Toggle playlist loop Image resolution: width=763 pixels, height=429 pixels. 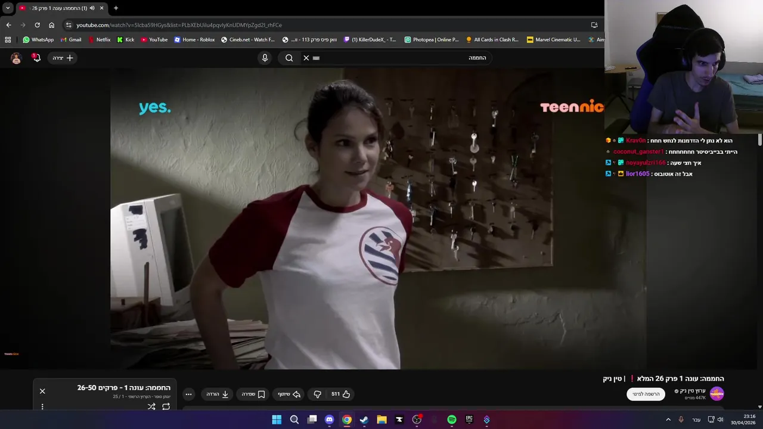click(166, 406)
